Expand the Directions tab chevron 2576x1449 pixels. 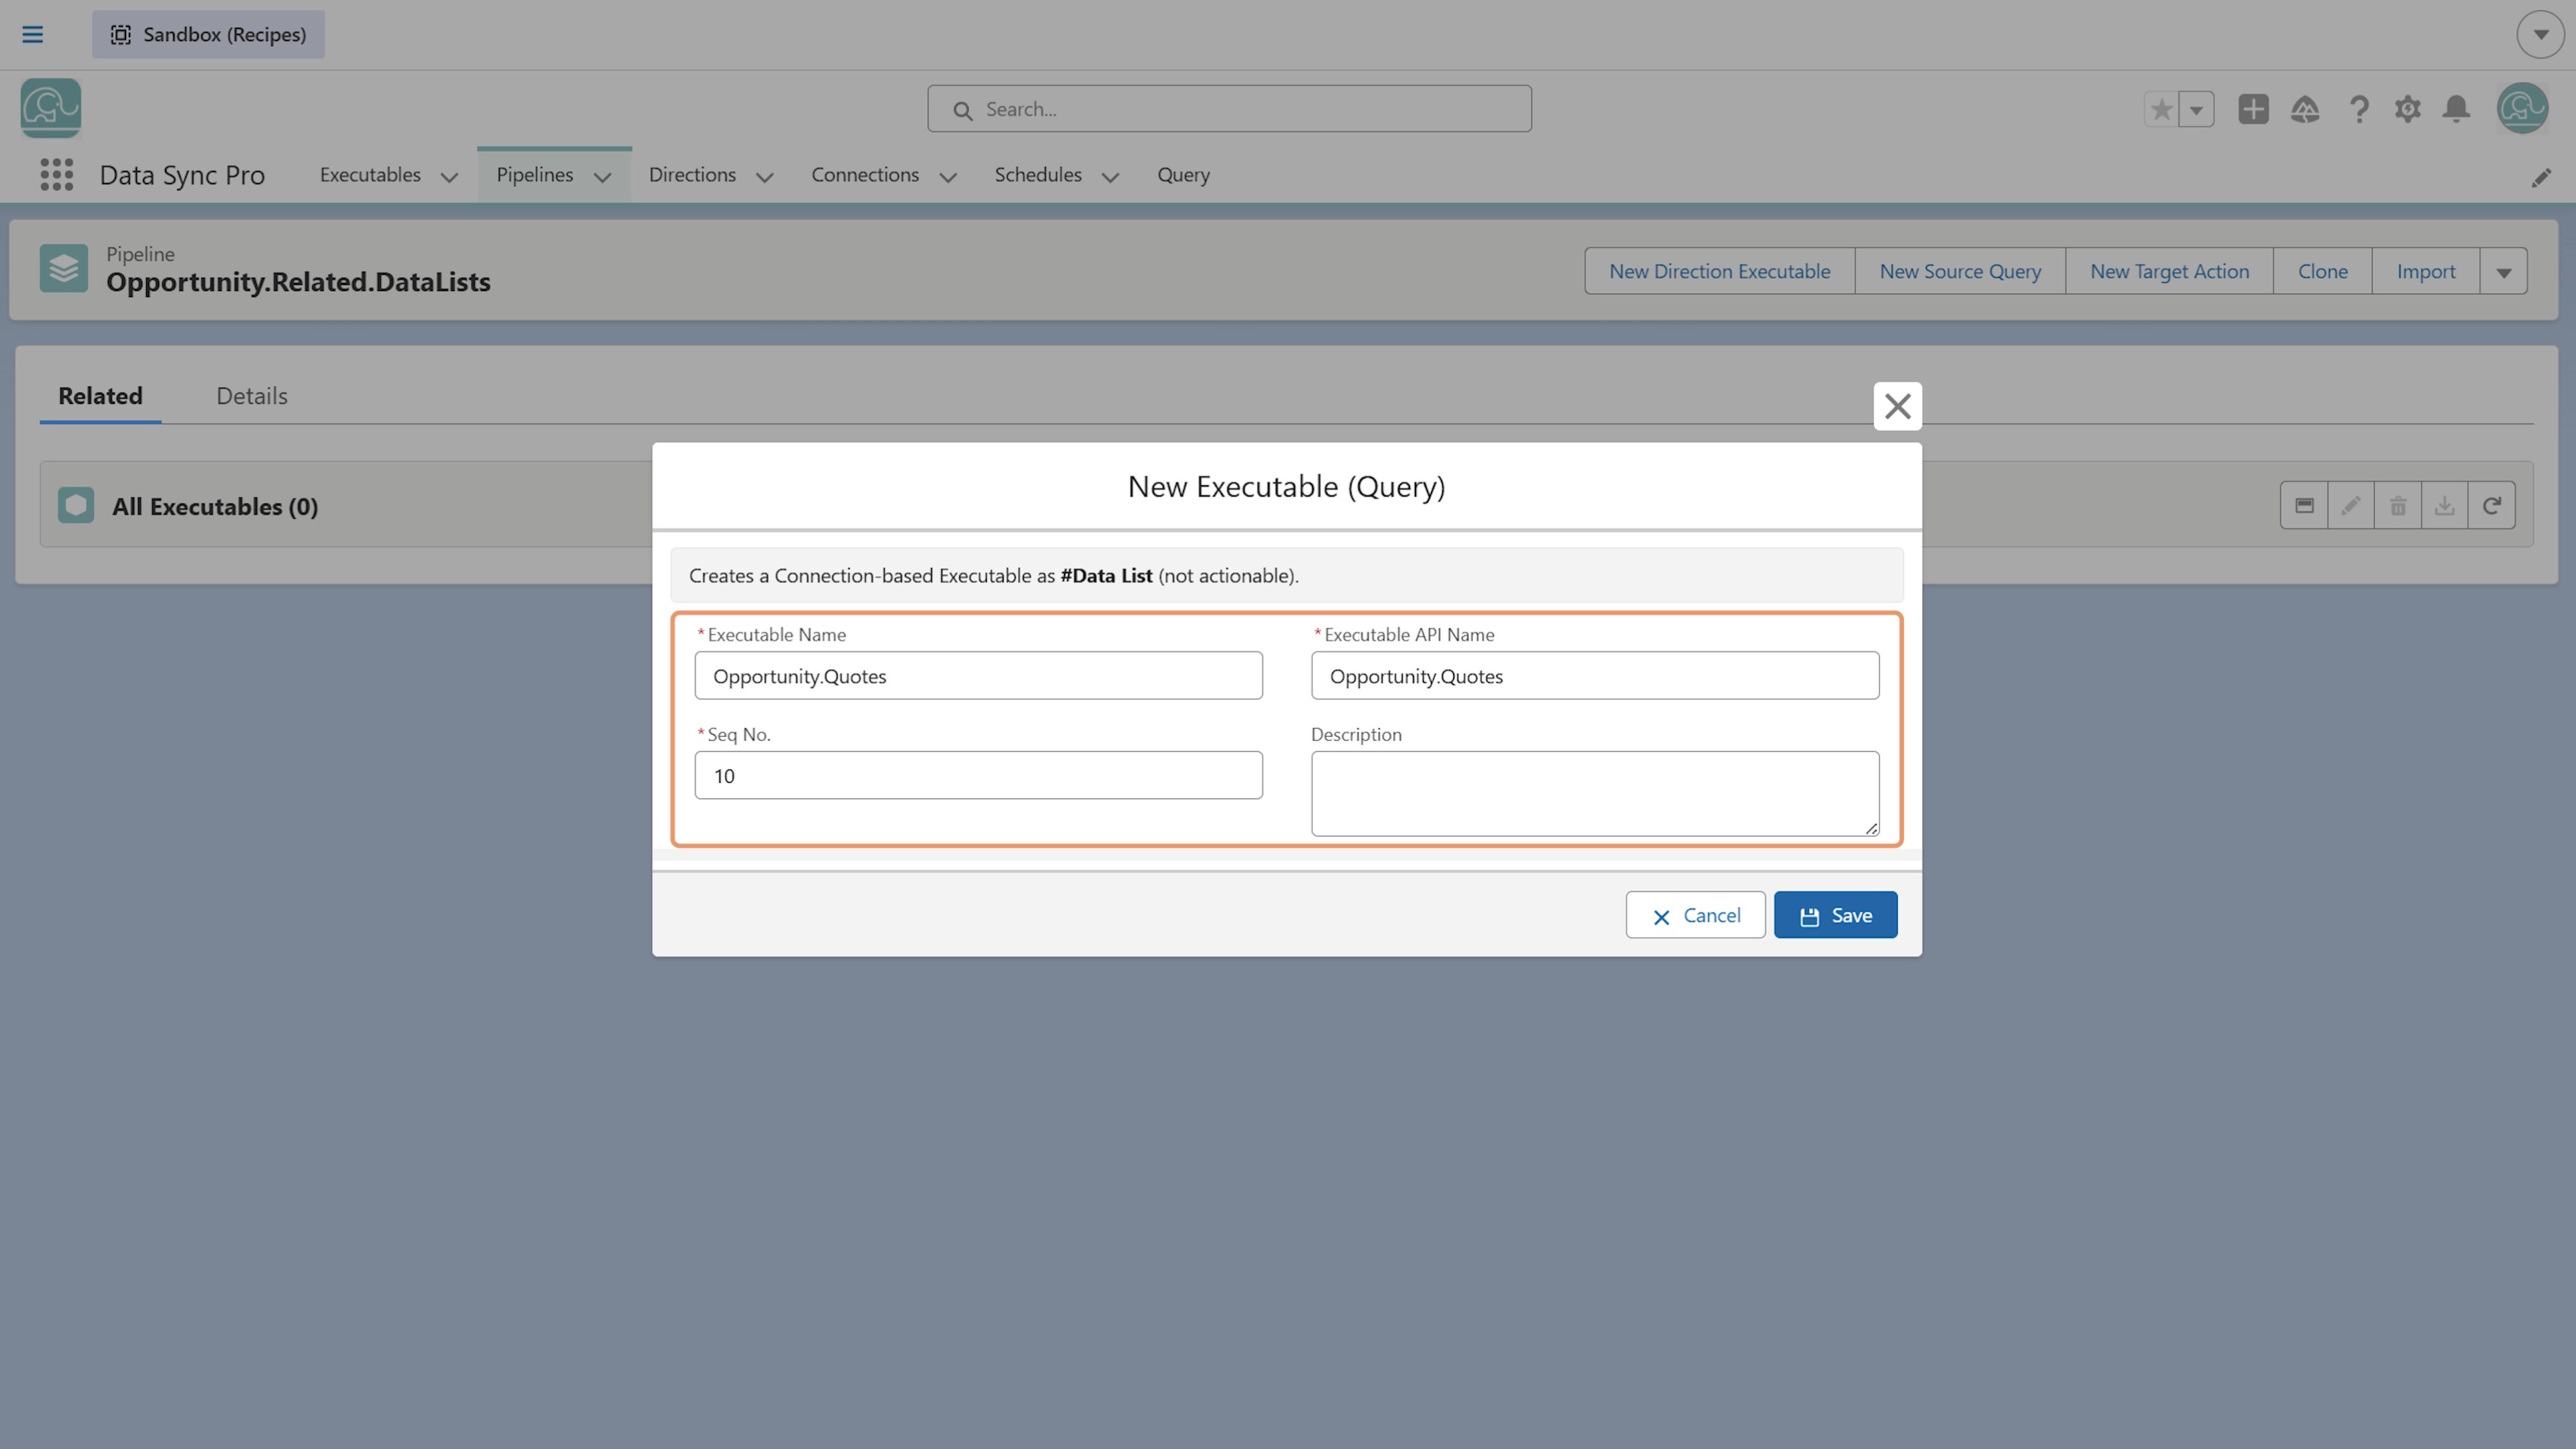765,177
